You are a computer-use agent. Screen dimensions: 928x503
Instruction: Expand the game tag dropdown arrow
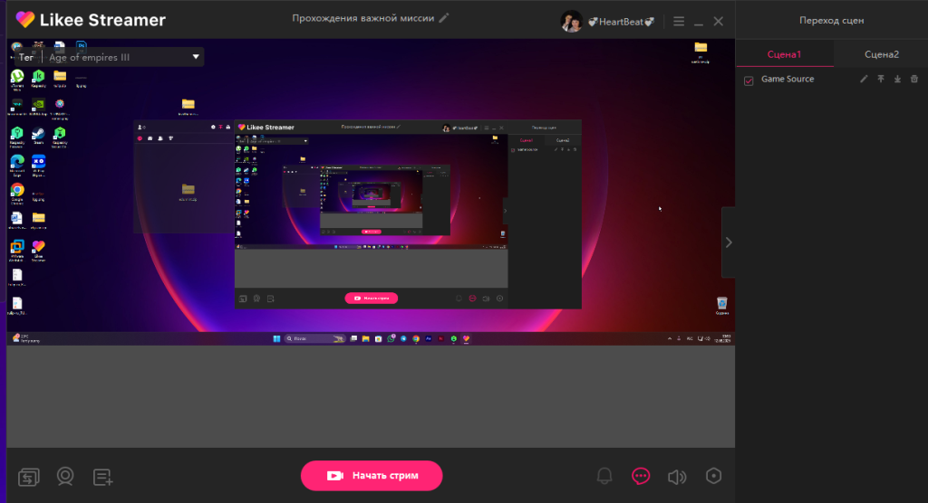coord(196,57)
